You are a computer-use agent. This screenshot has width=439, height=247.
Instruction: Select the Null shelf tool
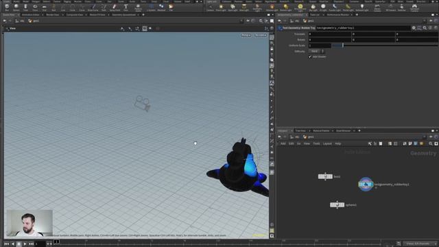[54, 7]
